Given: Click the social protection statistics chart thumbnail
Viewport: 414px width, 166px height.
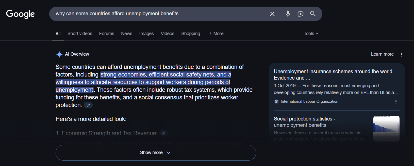Looking at the screenshot, I should click(386, 128).
